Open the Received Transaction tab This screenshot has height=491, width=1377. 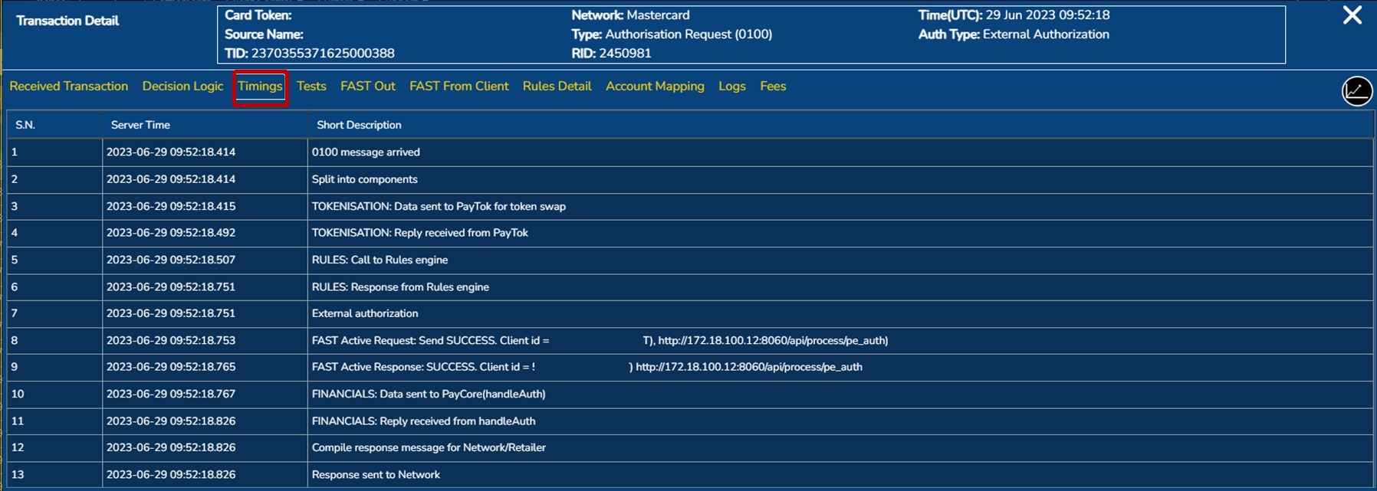(69, 87)
